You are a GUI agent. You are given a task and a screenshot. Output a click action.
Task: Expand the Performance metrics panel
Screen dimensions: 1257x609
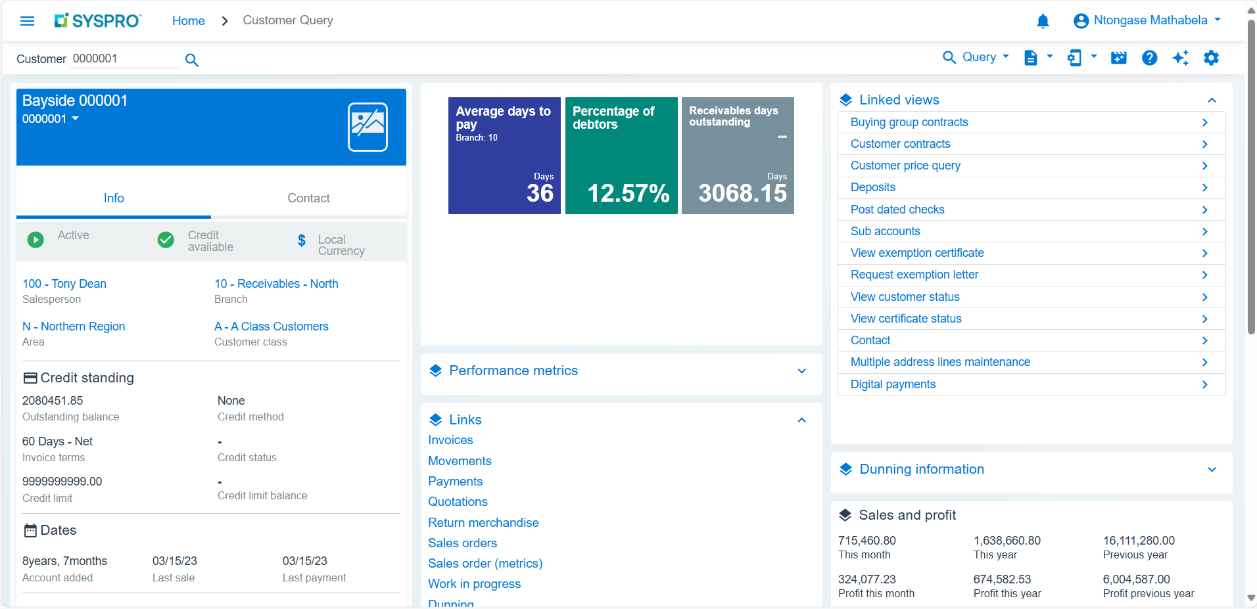(801, 371)
